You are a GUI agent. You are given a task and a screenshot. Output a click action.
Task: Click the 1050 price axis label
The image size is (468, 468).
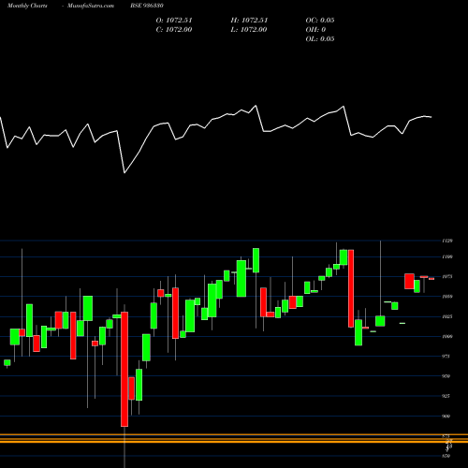[x=447, y=297]
